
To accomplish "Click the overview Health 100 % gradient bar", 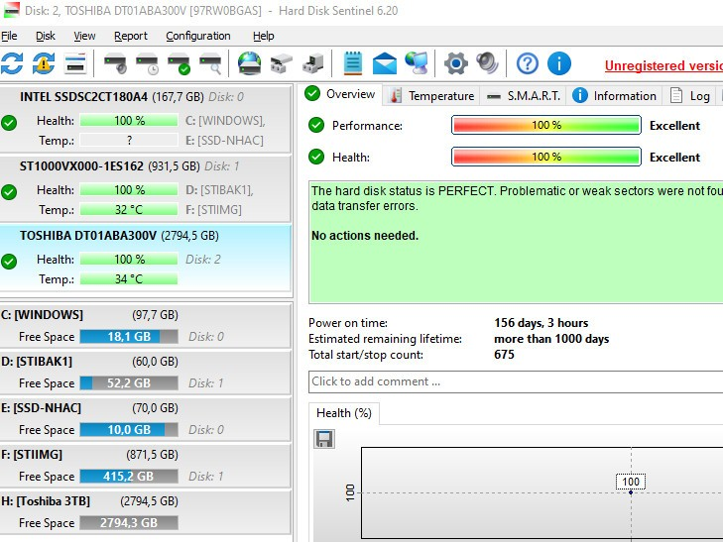I will (x=546, y=157).
